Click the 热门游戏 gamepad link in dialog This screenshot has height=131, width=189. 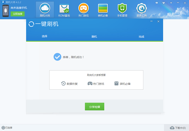96,84
